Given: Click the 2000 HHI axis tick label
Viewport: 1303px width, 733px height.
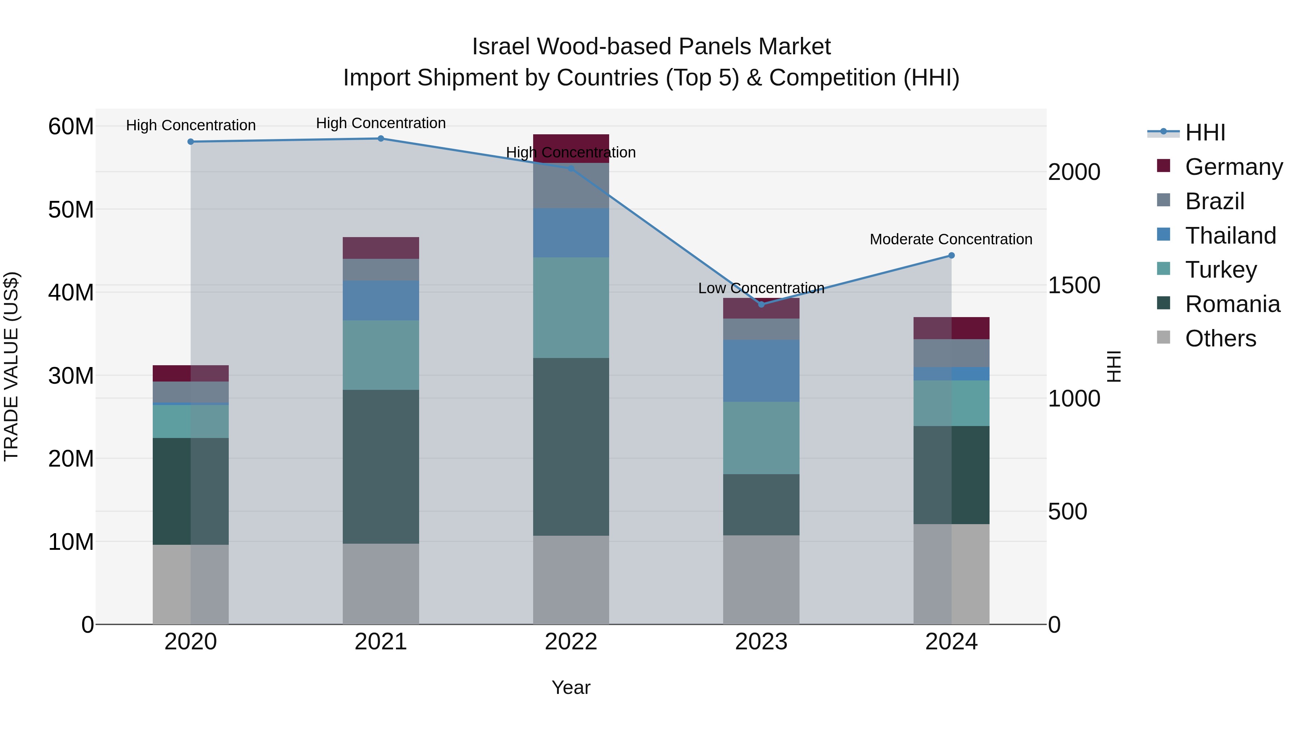Looking at the screenshot, I should coord(1074,172).
